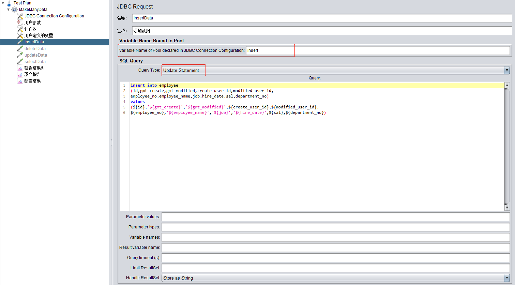Image resolution: width=515 pixels, height=285 pixels.
Task: Click the updateData sampler icon
Action: click(x=20, y=55)
